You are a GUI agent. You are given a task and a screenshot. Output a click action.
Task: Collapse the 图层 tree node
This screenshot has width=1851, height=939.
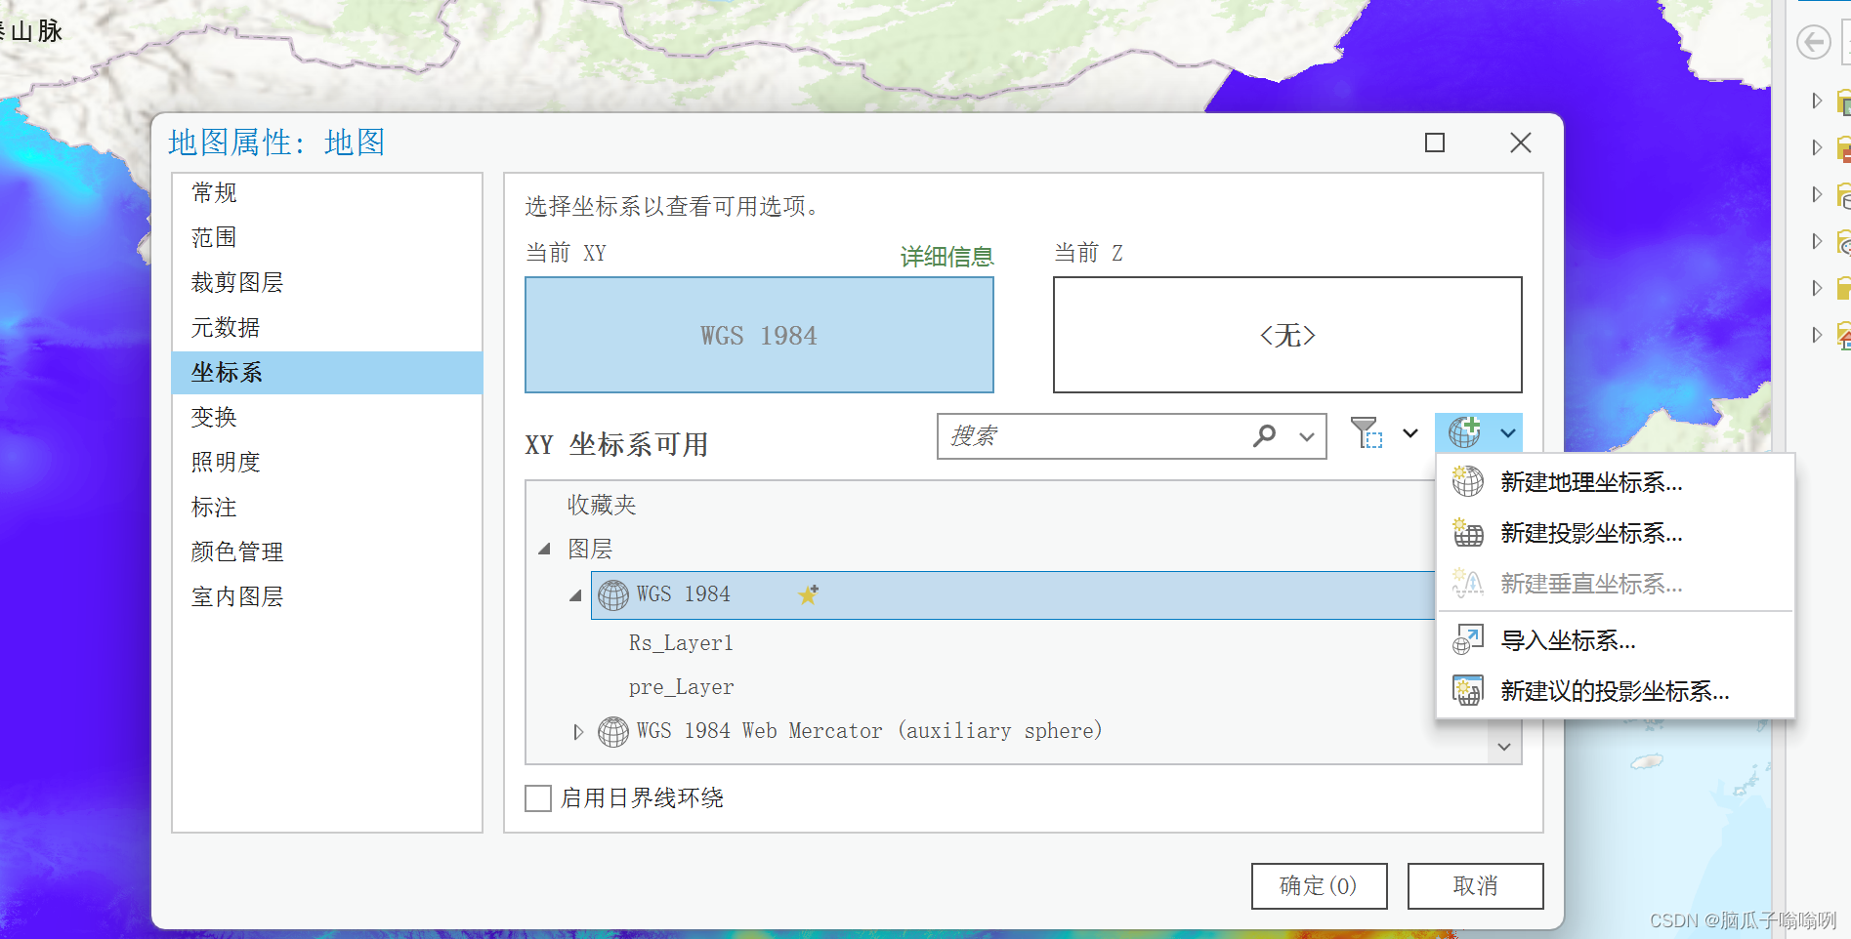coord(545,548)
